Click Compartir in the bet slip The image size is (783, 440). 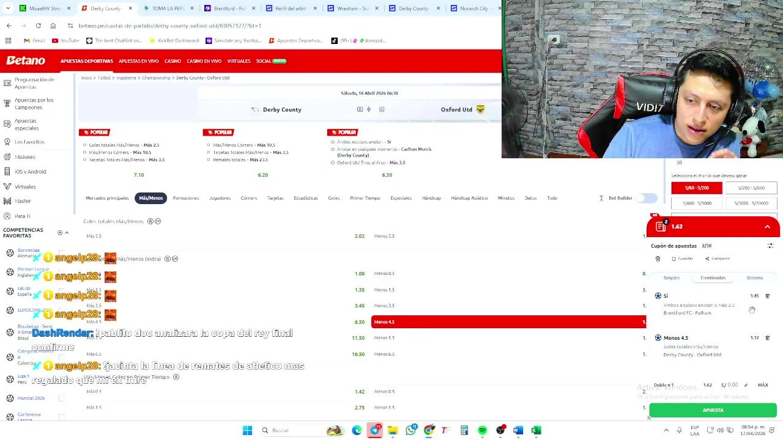[717, 258]
